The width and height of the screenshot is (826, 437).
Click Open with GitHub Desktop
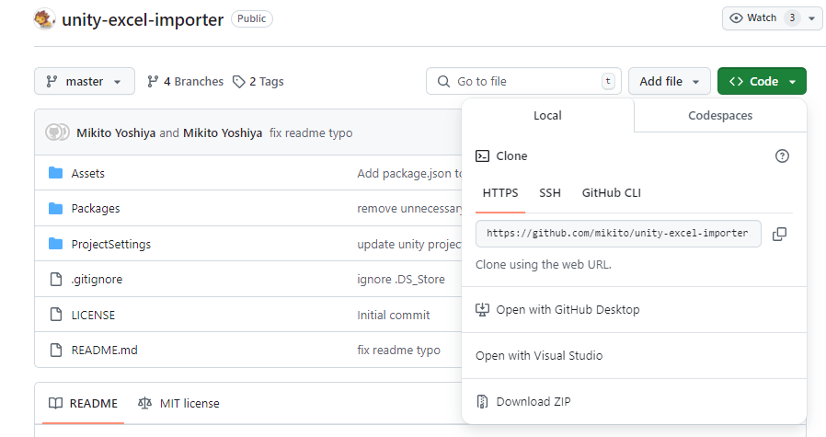click(634, 309)
